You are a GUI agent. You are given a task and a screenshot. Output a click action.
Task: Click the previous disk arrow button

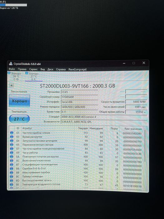click(x=12, y=85)
